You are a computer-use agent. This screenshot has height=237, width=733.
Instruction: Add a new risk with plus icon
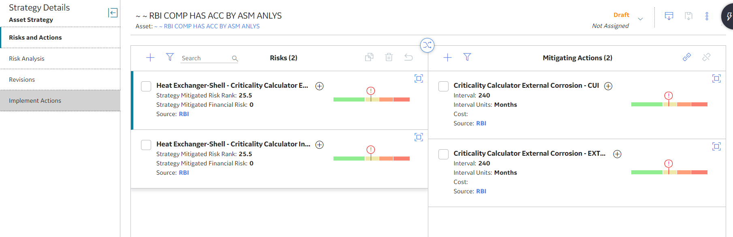coord(150,57)
